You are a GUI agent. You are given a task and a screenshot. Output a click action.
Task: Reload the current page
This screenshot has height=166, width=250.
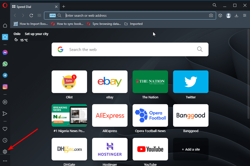pyautogui.click(x=31, y=15)
